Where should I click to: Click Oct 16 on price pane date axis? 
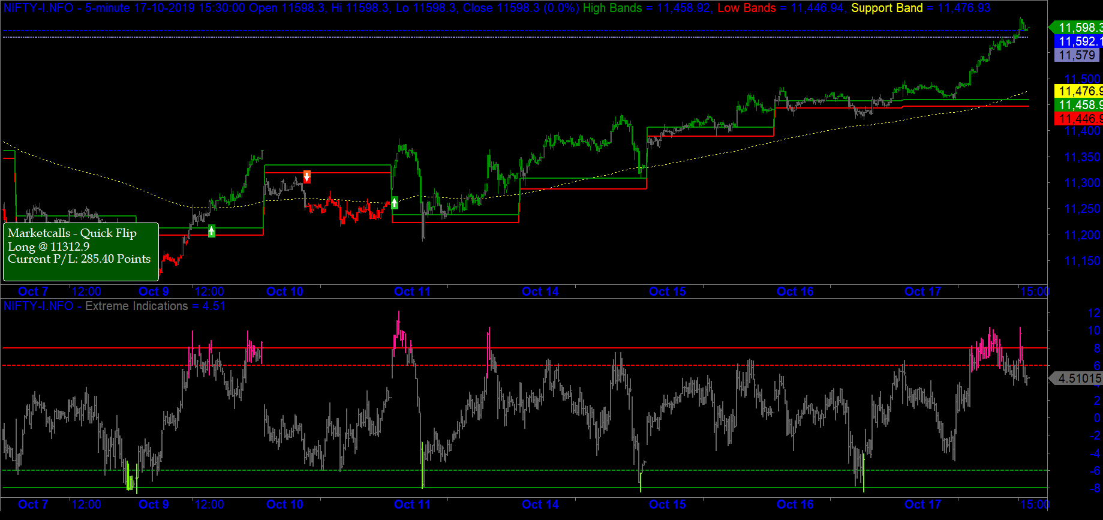(x=795, y=291)
